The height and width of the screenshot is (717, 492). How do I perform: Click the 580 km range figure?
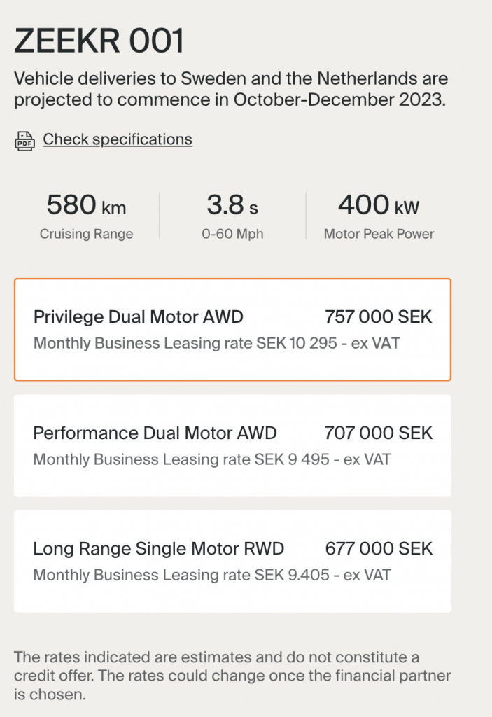86,206
